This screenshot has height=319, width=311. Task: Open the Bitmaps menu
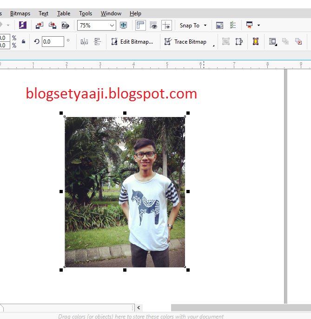coord(20,13)
